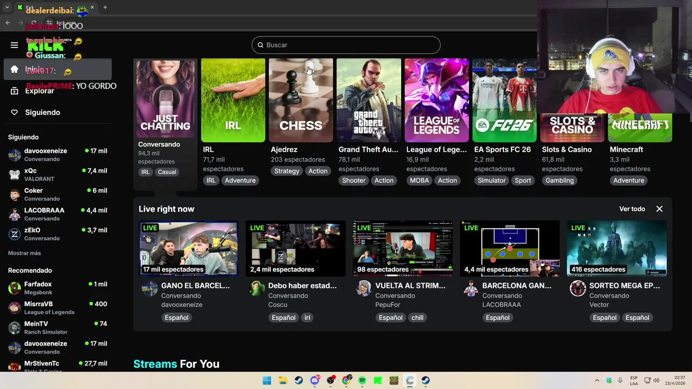Image resolution: width=692 pixels, height=389 pixels.
Task: Open IRL category card
Action: click(233, 100)
